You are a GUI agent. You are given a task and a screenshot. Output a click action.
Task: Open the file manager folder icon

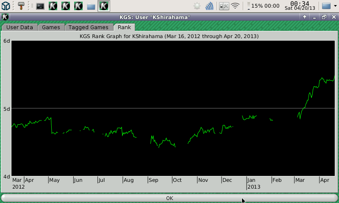(x=91, y=6)
